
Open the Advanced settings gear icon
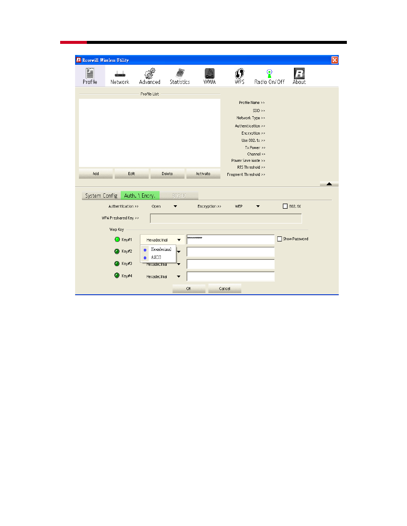[x=150, y=76]
